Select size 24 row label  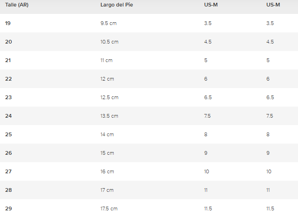pyautogui.click(x=8, y=116)
